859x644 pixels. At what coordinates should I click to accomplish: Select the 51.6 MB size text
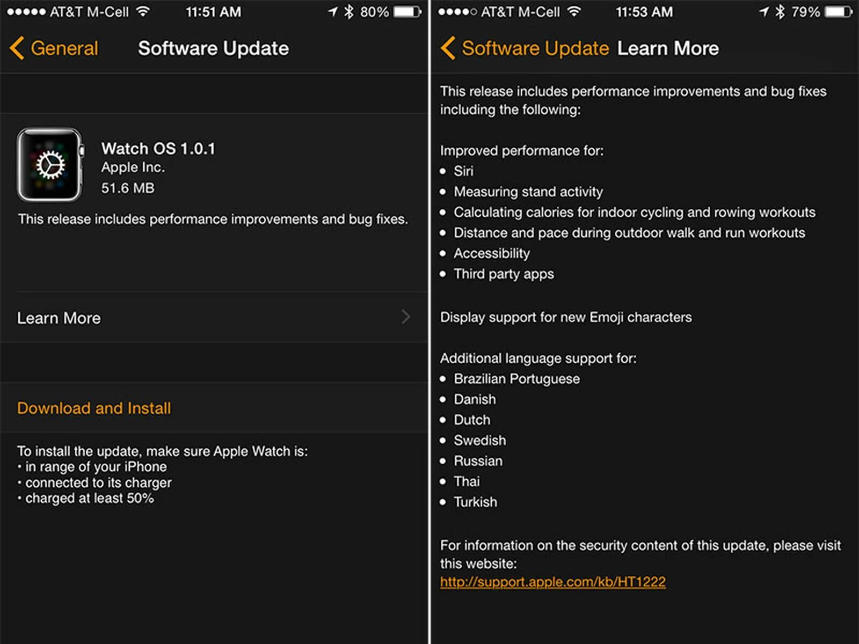[x=128, y=188]
